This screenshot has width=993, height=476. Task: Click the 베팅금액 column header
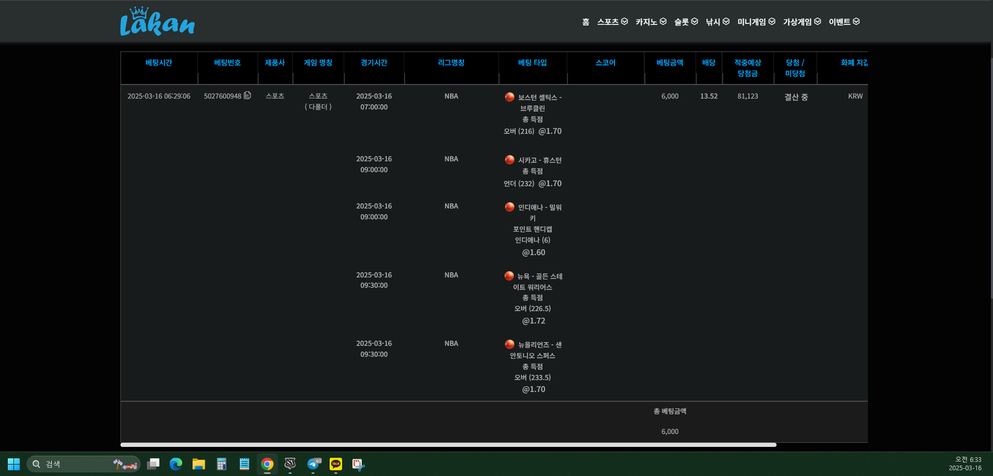point(670,63)
